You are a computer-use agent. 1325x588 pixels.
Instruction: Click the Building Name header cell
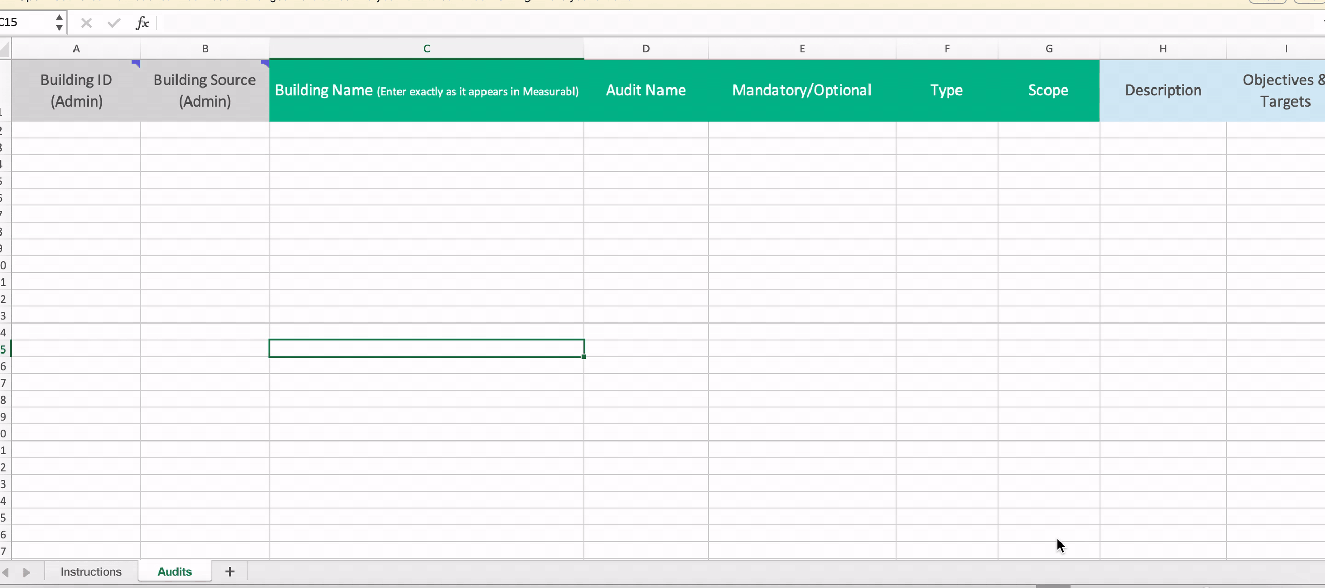tap(426, 91)
